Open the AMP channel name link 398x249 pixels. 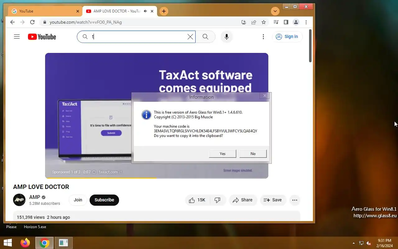pyautogui.click(x=35, y=197)
